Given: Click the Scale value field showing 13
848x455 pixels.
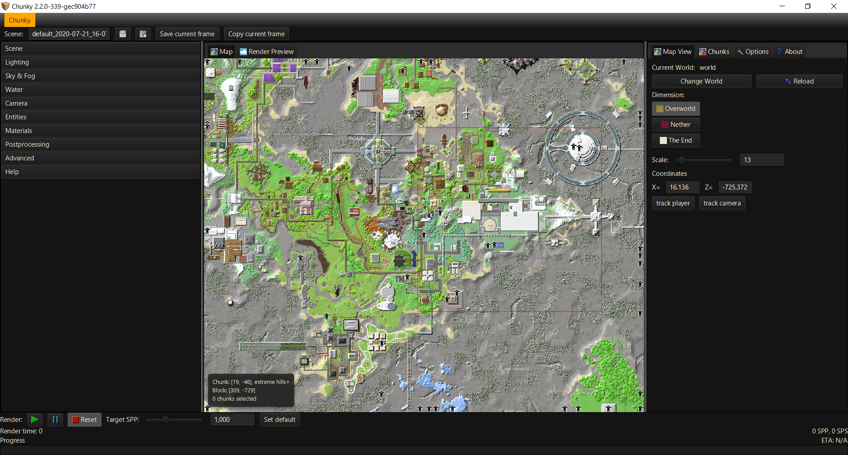Looking at the screenshot, I should [x=762, y=160].
